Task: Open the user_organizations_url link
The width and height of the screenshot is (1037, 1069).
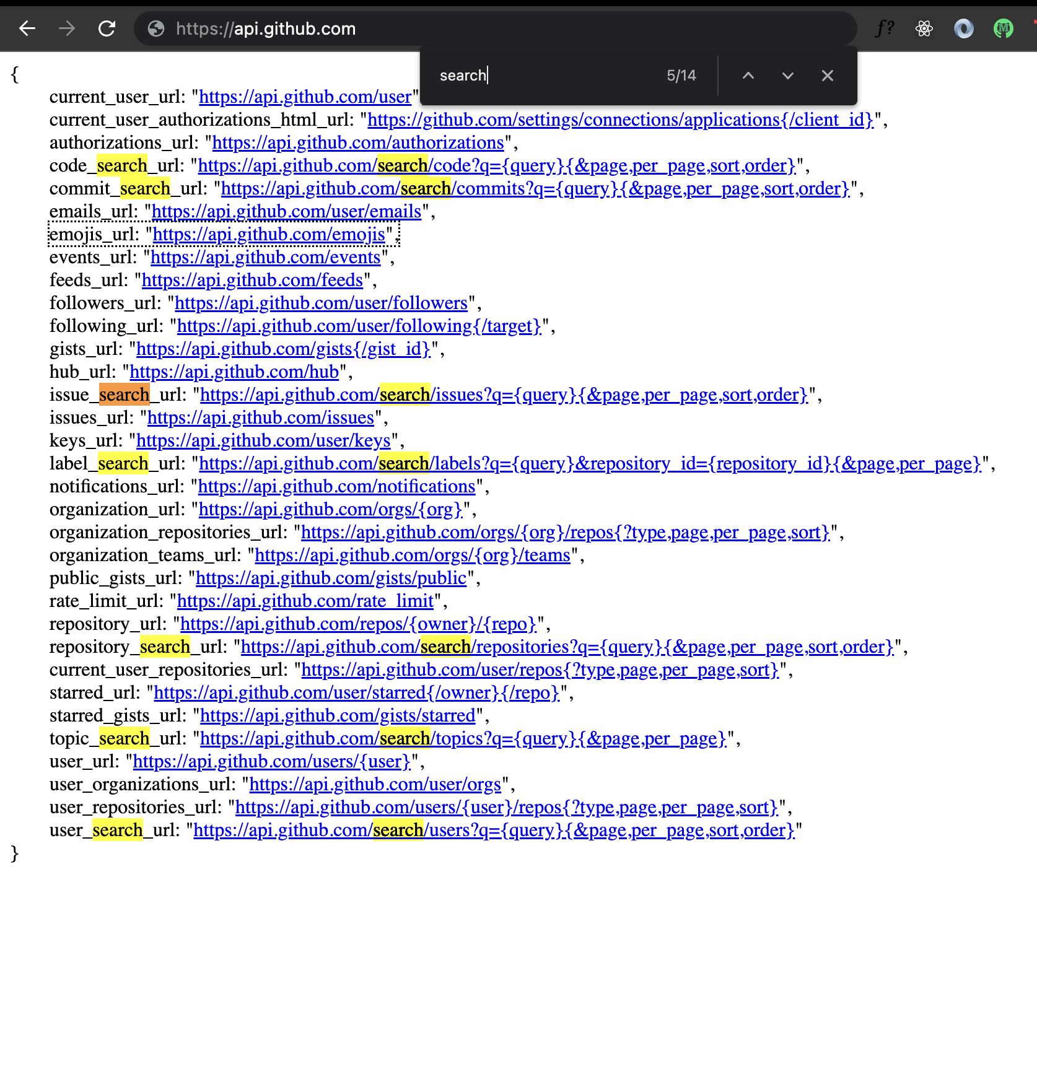Action: coord(375,785)
